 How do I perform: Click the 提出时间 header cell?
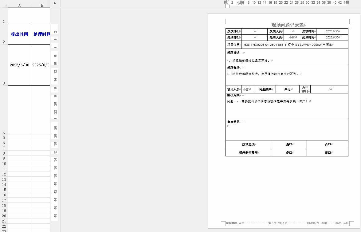click(x=19, y=34)
